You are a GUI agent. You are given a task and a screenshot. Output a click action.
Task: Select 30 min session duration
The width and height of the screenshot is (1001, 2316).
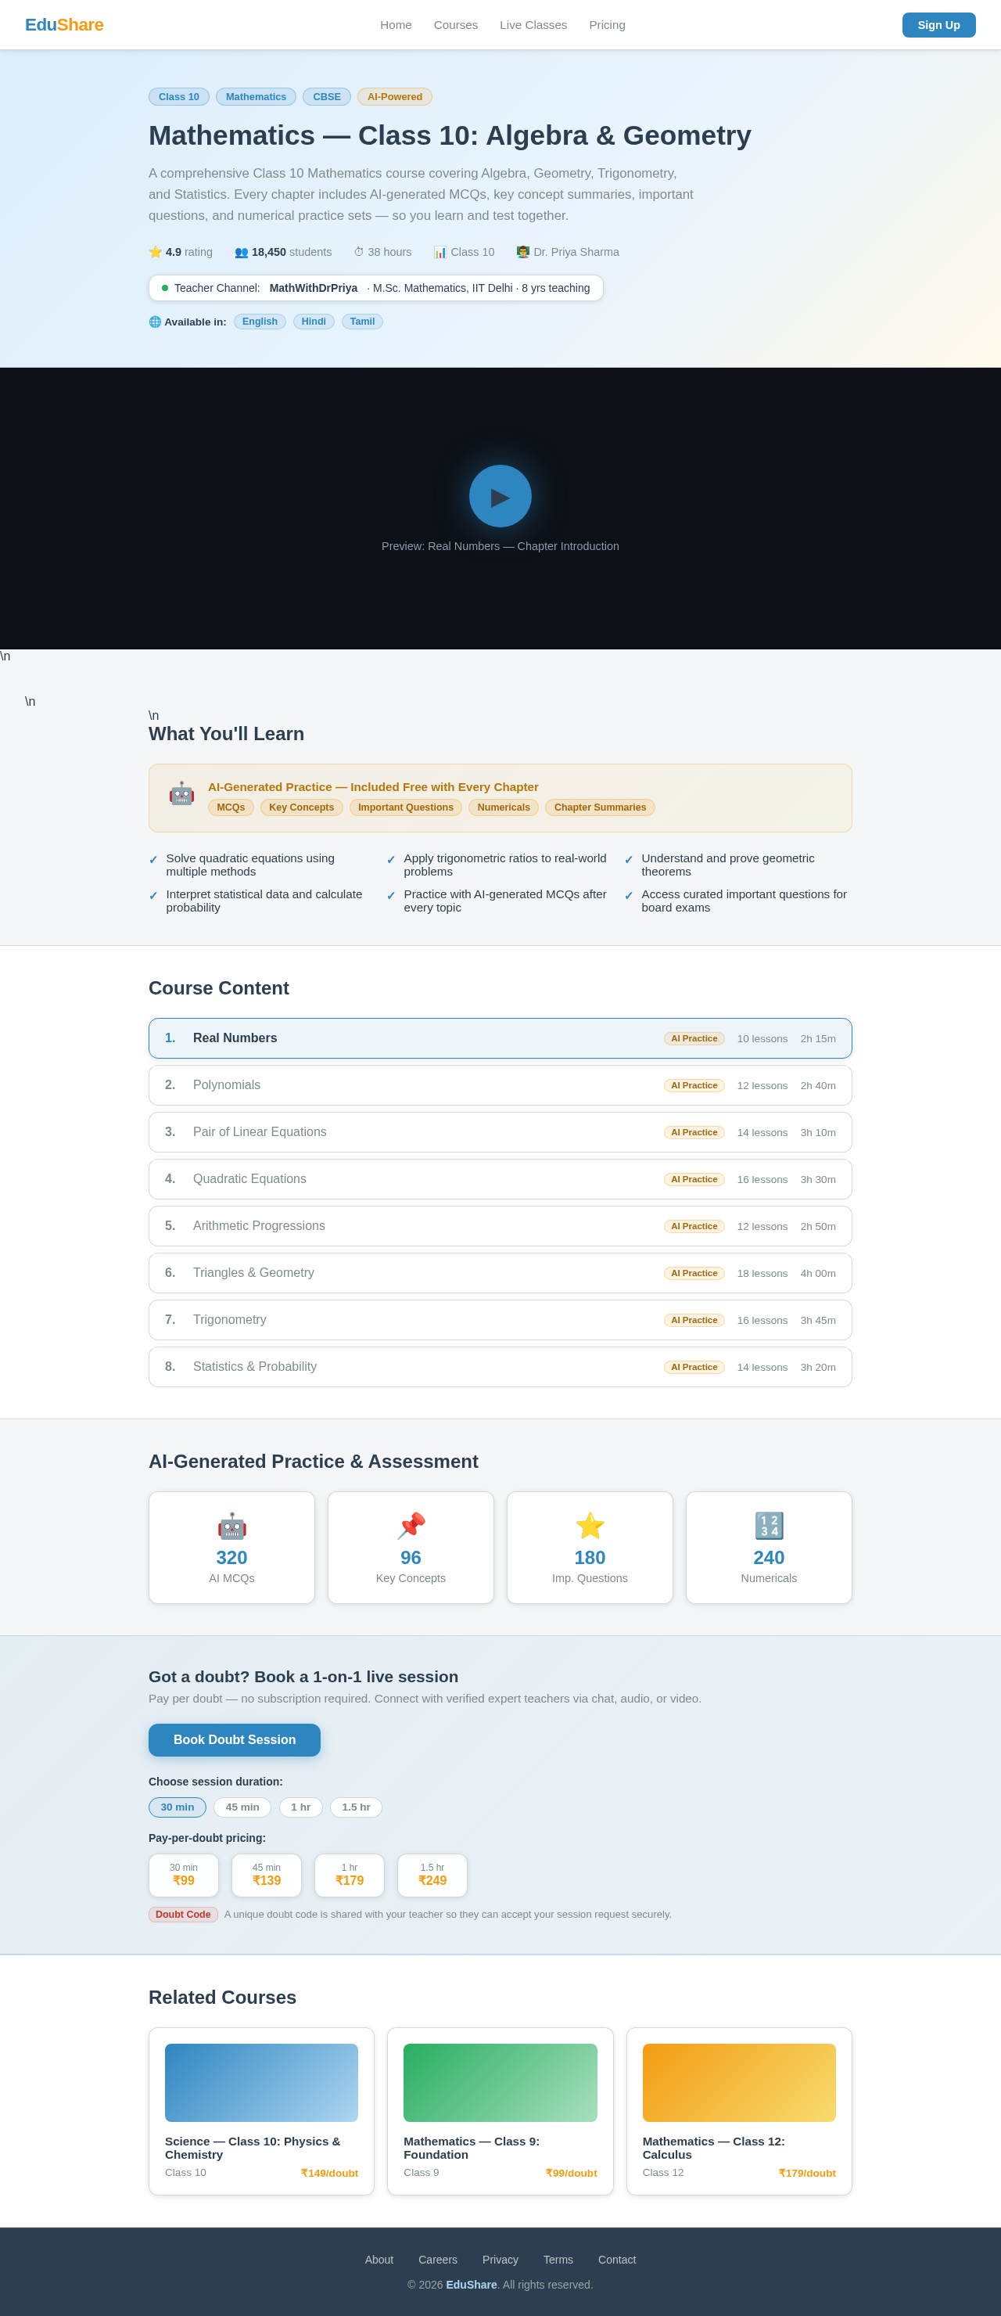(177, 1807)
